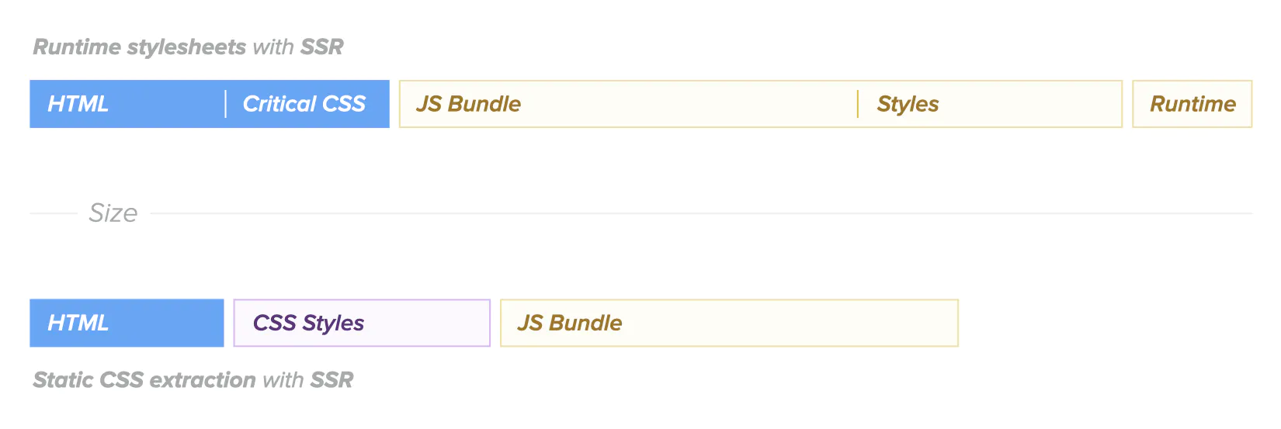
Task: Click the horizontal Size axis line right of the label
Action: (699, 213)
